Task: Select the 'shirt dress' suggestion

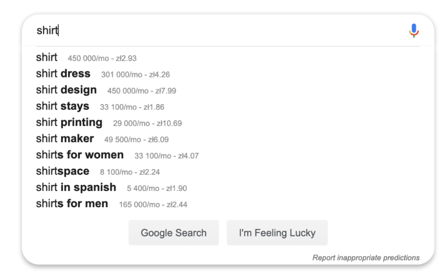Action: [x=63, y=74]
